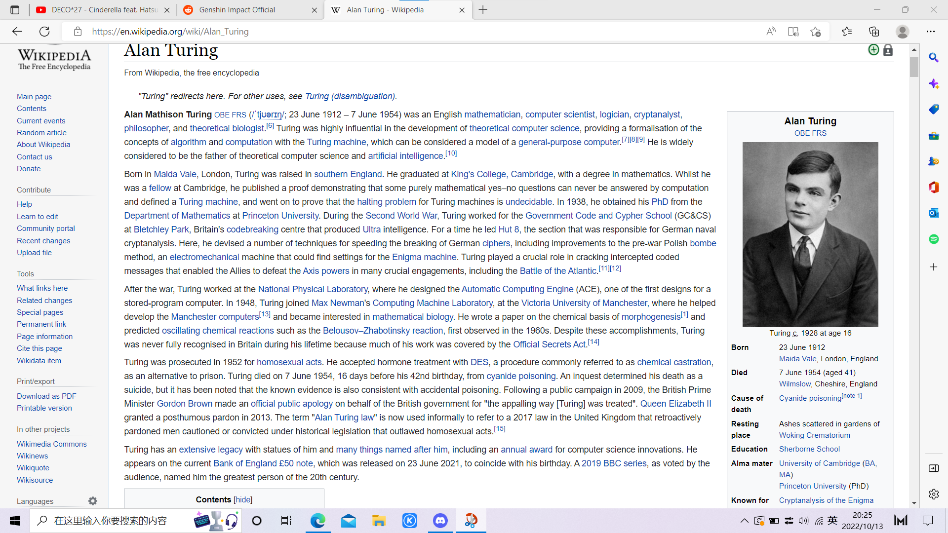Switch to the Genshin Impact Official tab
The image size is (948, 533).
237,10
